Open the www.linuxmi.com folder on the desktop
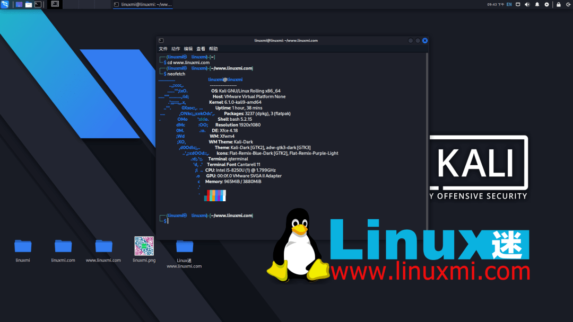Image resolution: width=573 pixels, height=322 pixels. coord(103,246)
